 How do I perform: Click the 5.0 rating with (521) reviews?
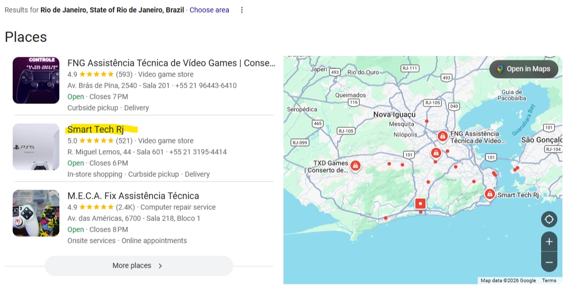pos(100,141)
